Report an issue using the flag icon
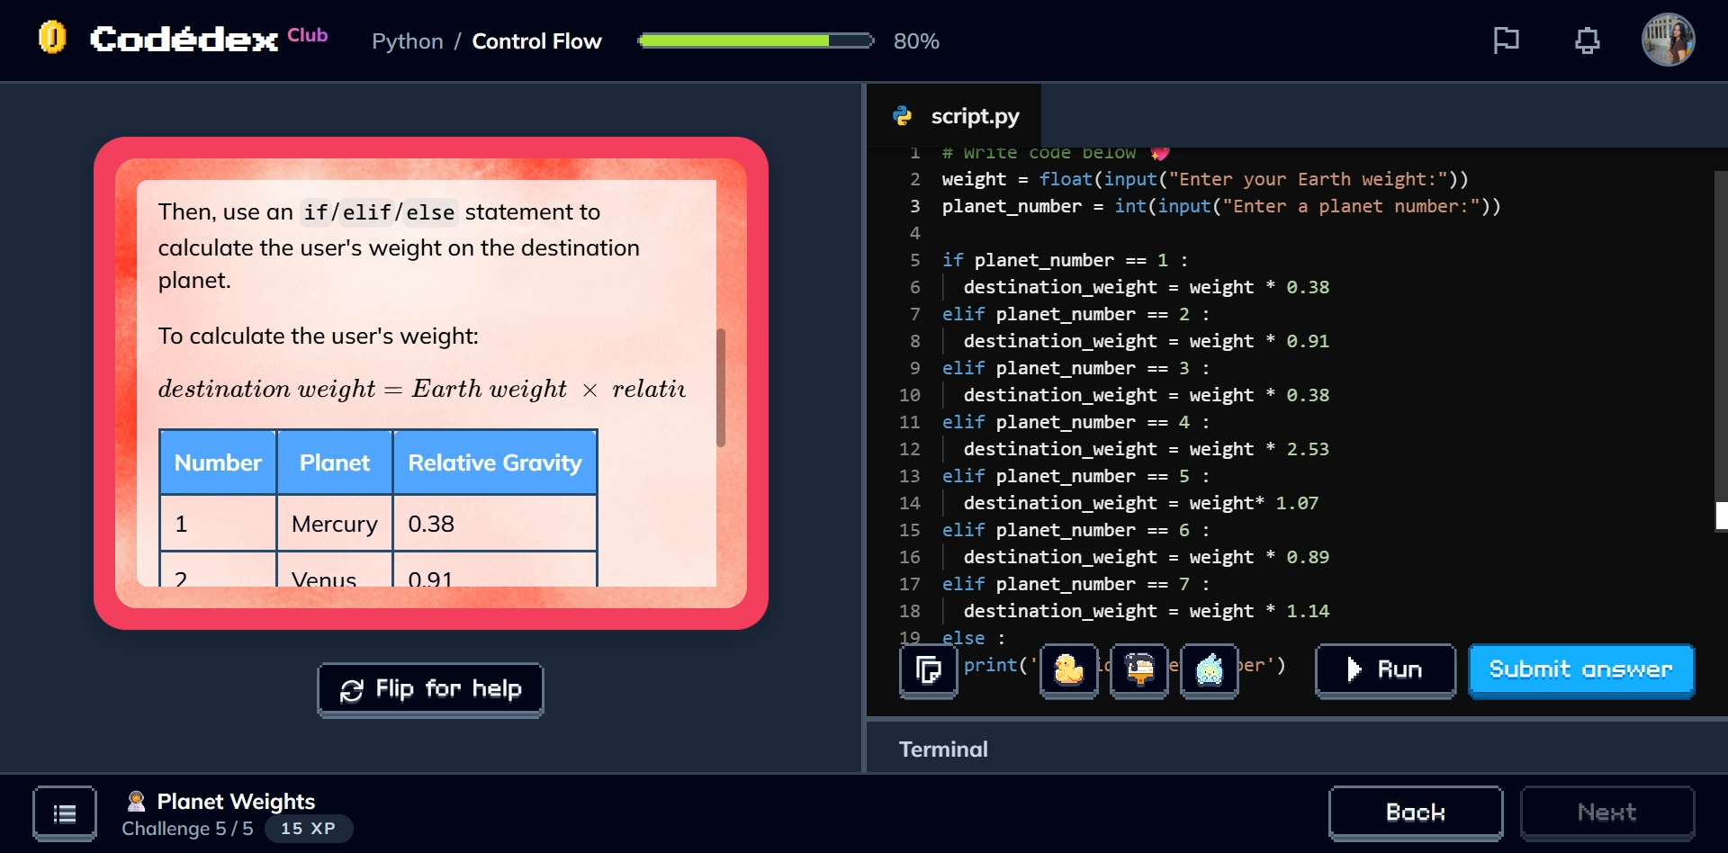Screen dimensions: 1728x853 (1506, 40)
